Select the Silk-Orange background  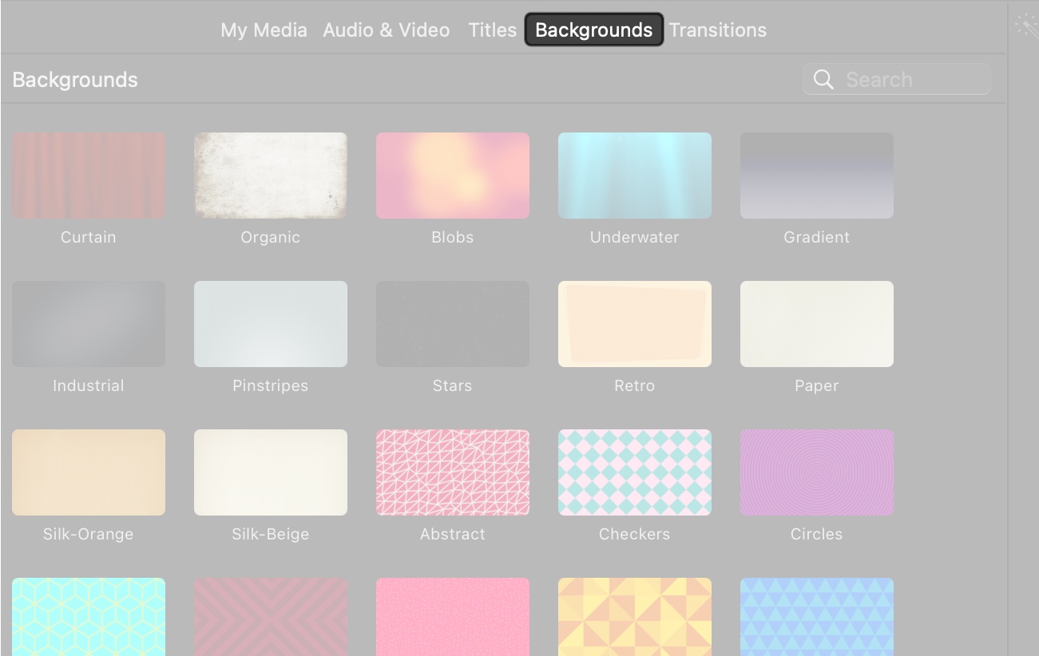click(89, 472)
